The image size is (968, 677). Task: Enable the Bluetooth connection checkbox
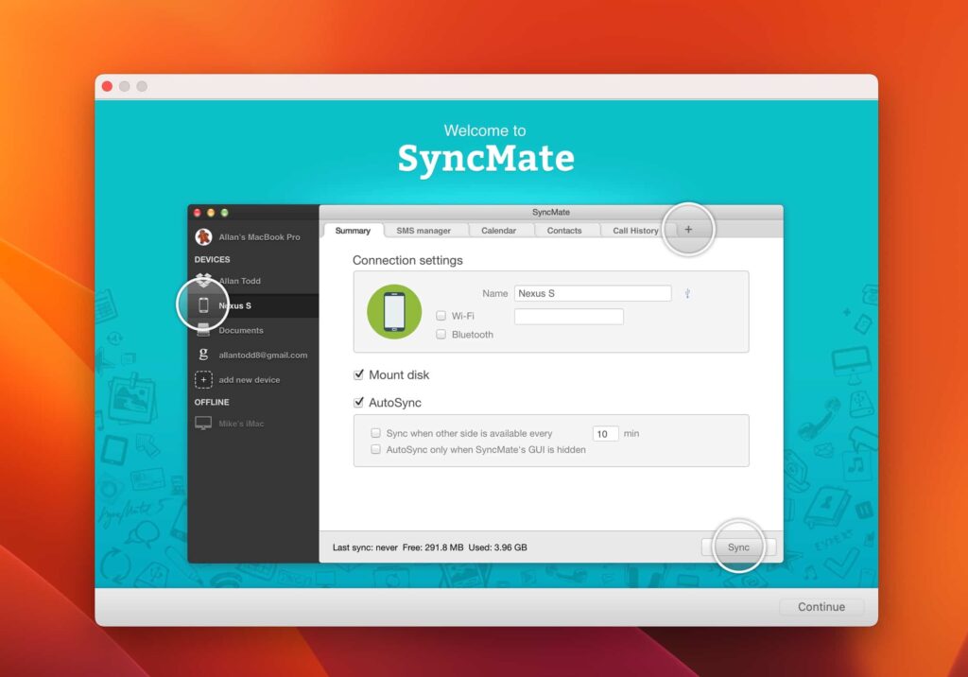[x=440, y=334]
